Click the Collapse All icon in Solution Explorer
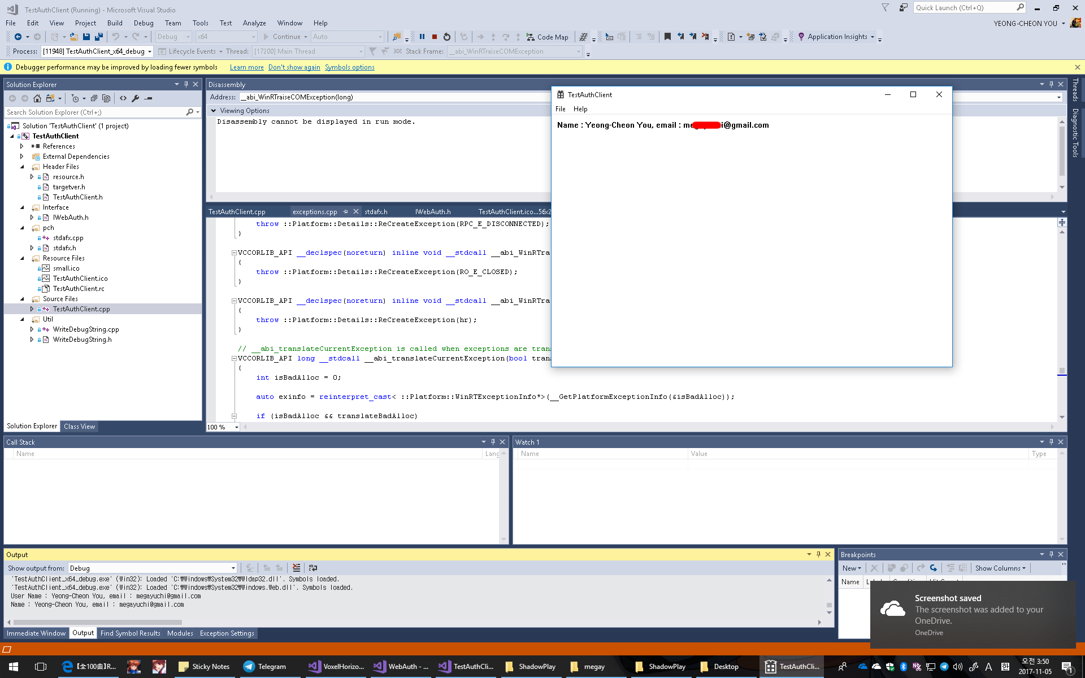Image resolution: width=1085 pixels, height=678 pixels. click(x=94, y=98)
